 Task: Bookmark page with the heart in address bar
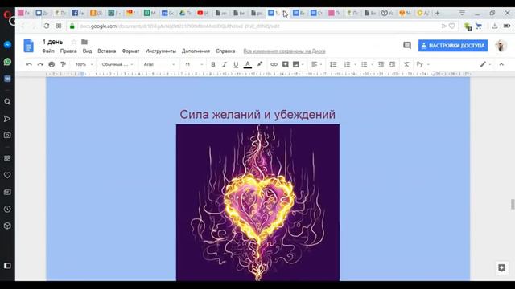pyautogui.click(x=452, y=26)
